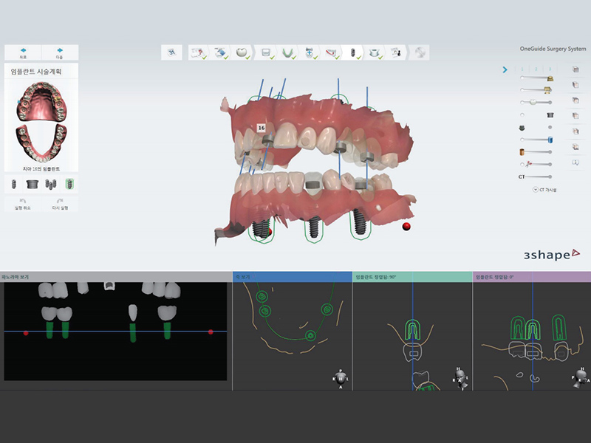Screen dimensions: 591x443
Task: Expand the visibility panel chevron arrow
Action: click(x=505, y=70)
